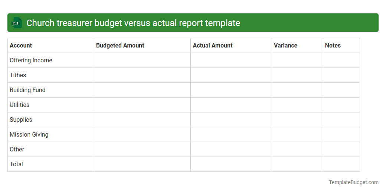Select Actual Amount cell for Utilities
Viewport: 386px width, 193px height.
pos(231,105)
